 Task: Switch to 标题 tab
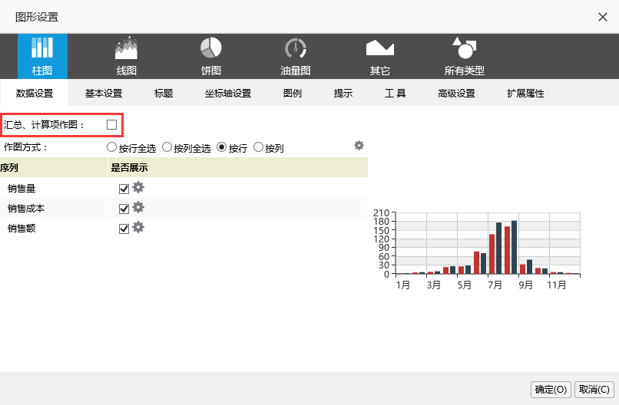click(164, 93)
